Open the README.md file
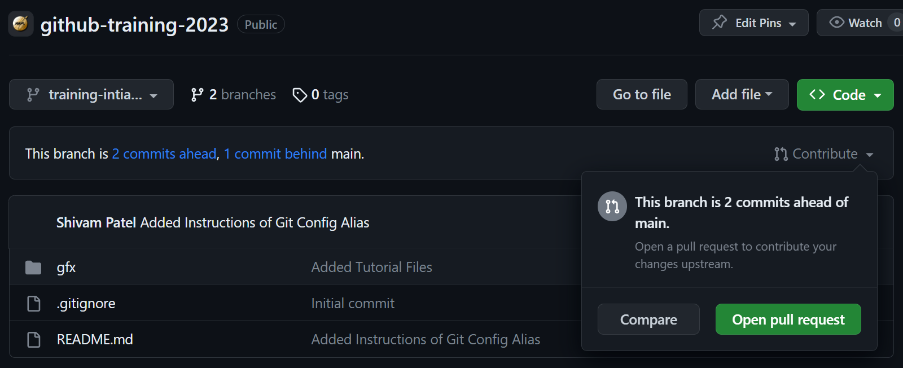Image resolution: width=903 pixels, height=368 pixels. (95, 339)
